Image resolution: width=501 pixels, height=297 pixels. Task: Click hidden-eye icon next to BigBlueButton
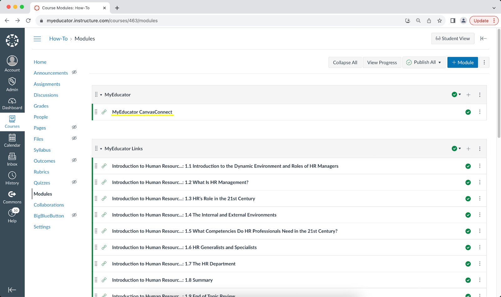74,215
